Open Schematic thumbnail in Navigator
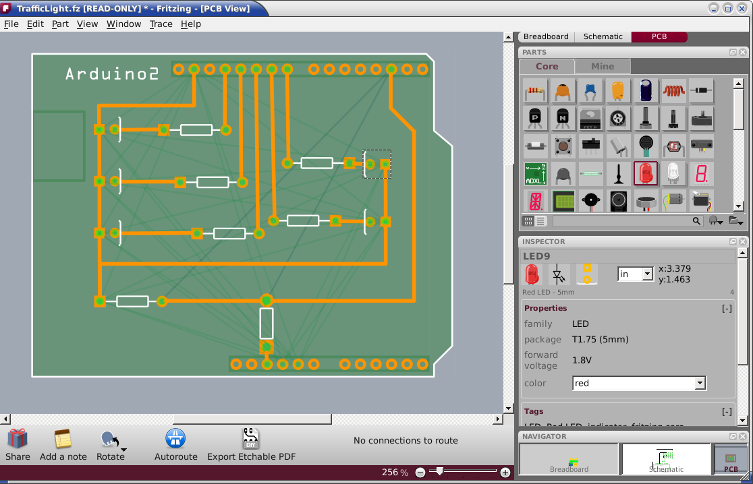This screenshot has height=484, width=753. [x=666, y=459]
